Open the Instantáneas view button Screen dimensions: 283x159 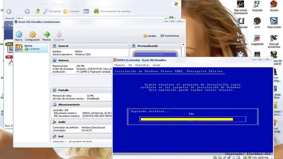coord(170,36)
